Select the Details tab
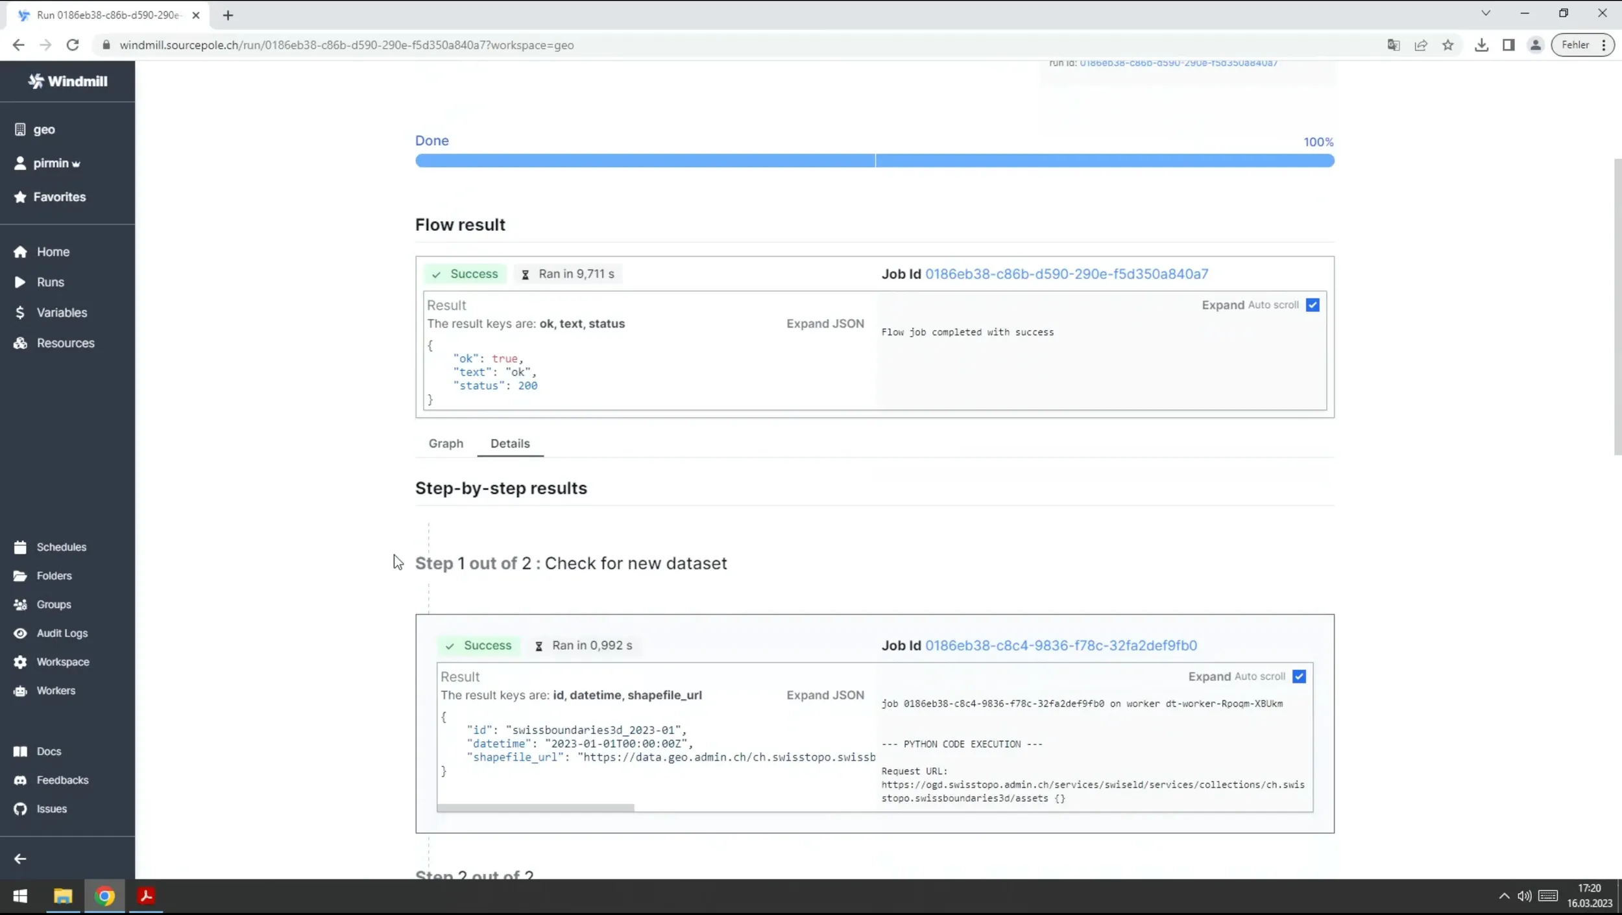Screen dimensions: 1622x915 [x=510, y=444]
